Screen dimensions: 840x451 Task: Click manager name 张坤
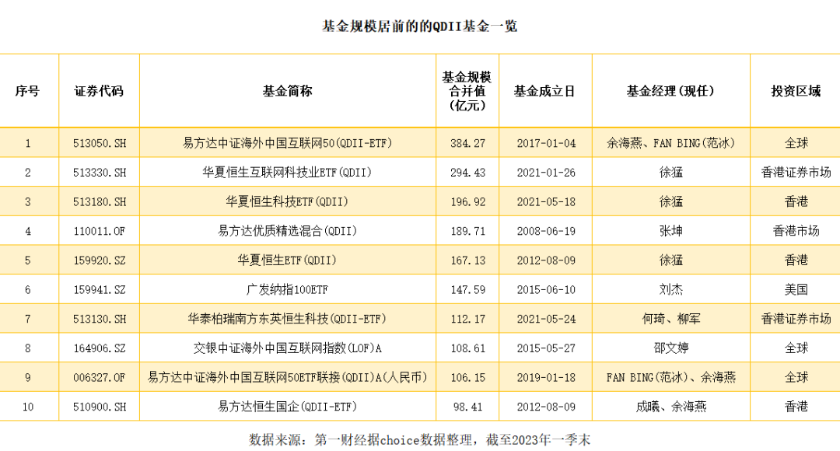tap(670, 231)
